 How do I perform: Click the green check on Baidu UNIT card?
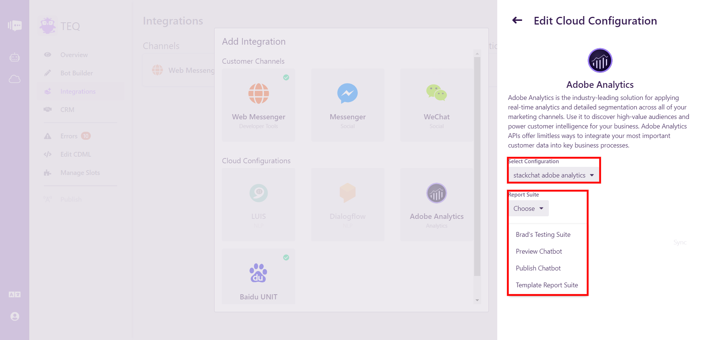click(x=286, y=257)
